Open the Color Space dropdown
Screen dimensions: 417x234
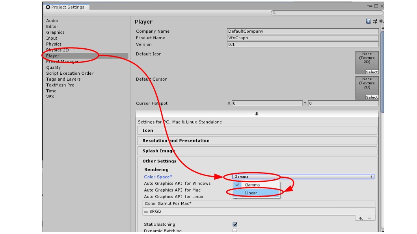coord(303,177)
